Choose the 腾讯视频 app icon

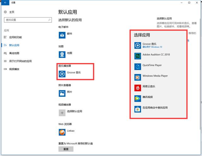click(138, 98)
